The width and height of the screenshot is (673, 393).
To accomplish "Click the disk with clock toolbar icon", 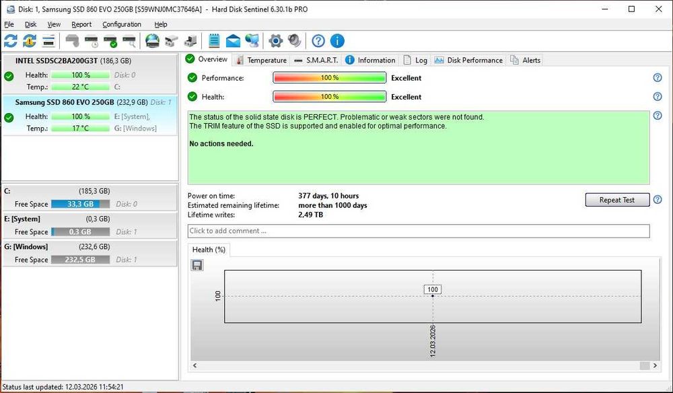I will 92,41.
